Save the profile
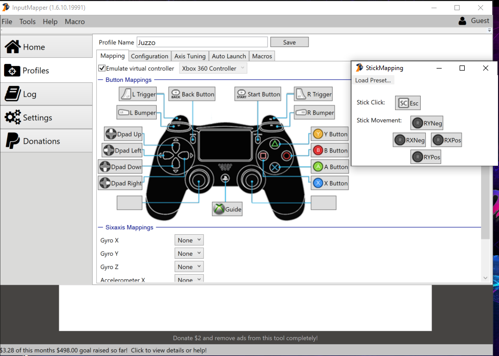This screenshot has height=356, width=499. click(x=289, y=42)
